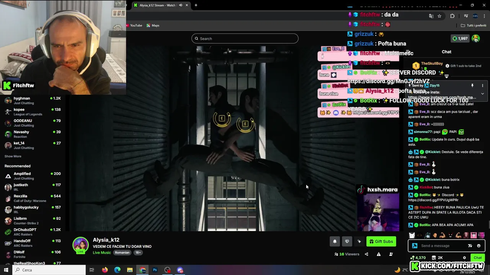
Task: Open GODEANU channel in sidebar
Action: point(33,123)
